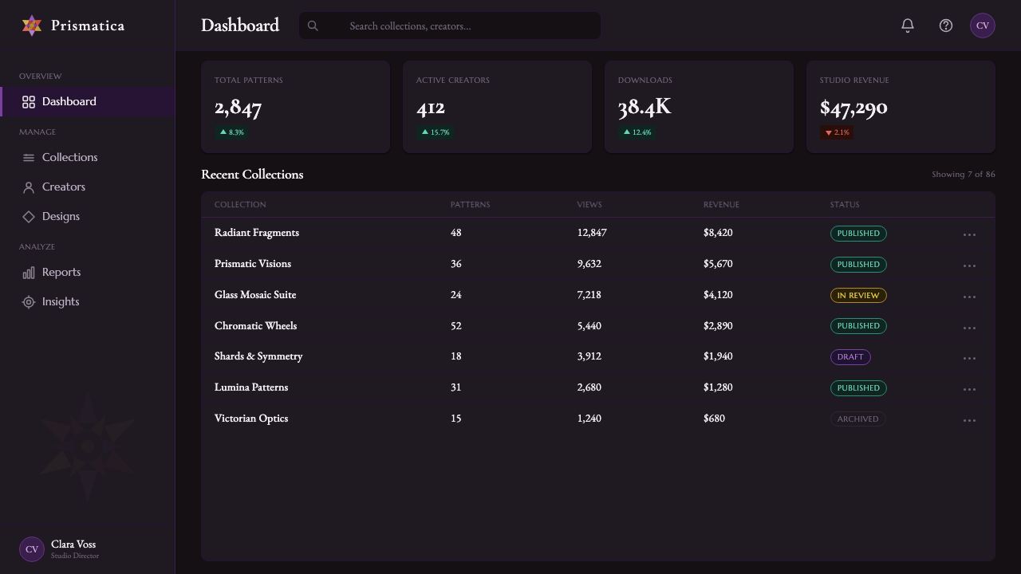This screenshot has height=574, width=1021.
Task: Open the Victorian Optics collection
Action: tap(251, 419)
